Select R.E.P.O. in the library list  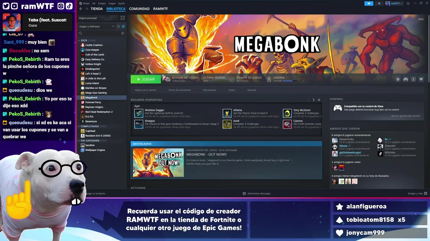pyautogui.click(x=89, y=116)
